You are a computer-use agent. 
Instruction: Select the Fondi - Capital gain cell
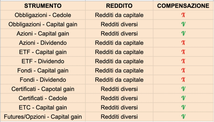coord(43,70)
